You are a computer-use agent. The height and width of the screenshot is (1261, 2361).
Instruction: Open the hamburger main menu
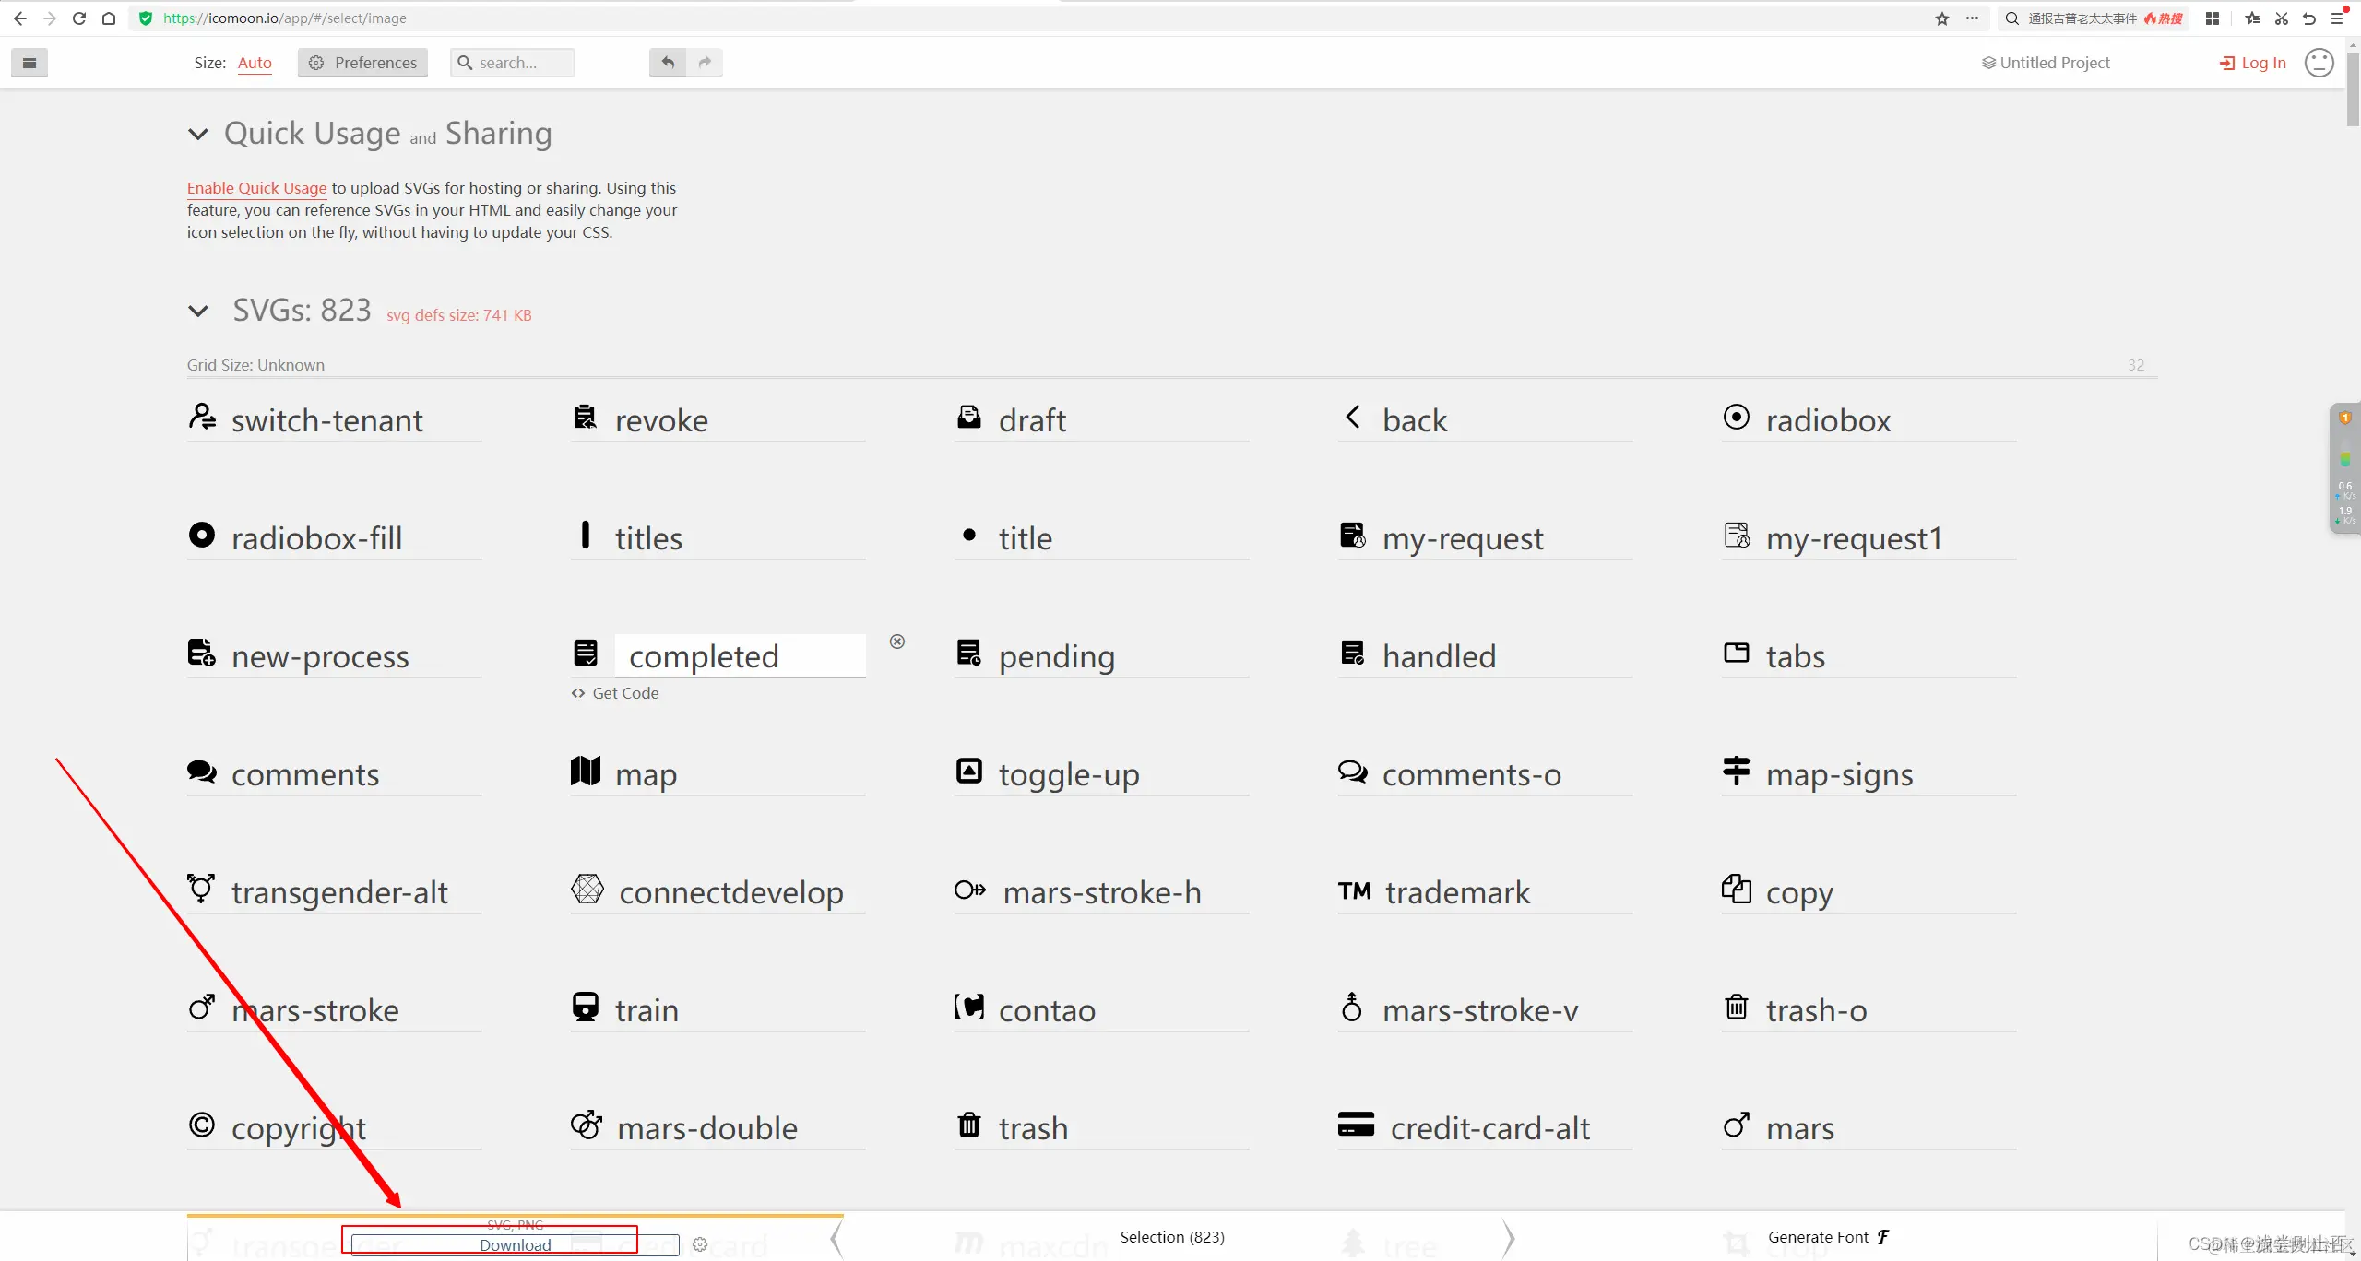click(30, 63)
